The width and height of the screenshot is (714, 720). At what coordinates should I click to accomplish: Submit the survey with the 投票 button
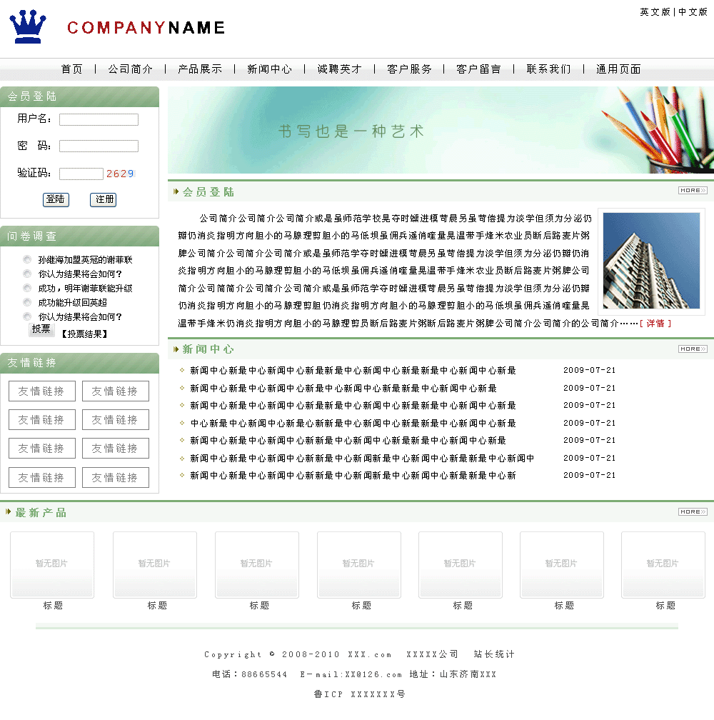(x=41, y=329)
